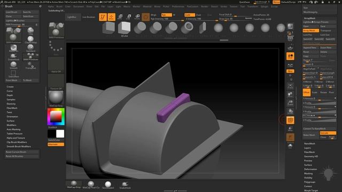Open the Document menu
The image size is (342, 192).
click(x=79, y=6)
